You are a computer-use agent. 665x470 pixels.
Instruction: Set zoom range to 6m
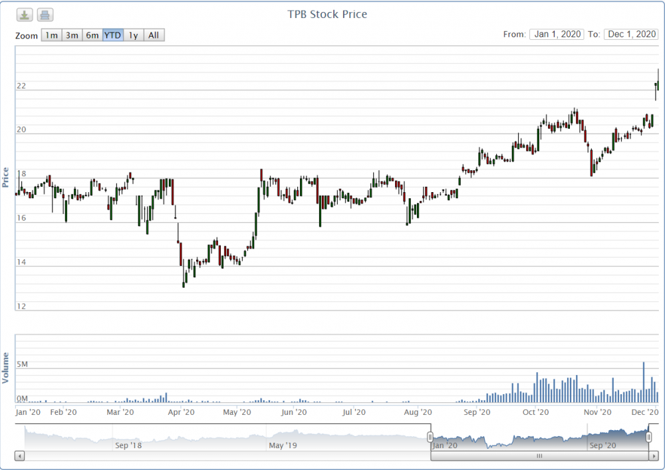pyautogui.click(x=92, y=35)
